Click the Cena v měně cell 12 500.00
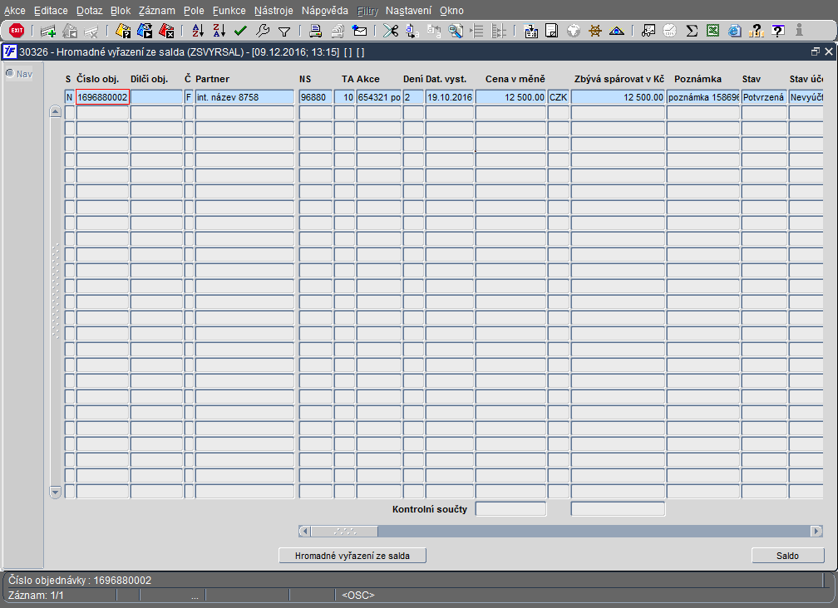The image size is (838, 608). point(511,97)
